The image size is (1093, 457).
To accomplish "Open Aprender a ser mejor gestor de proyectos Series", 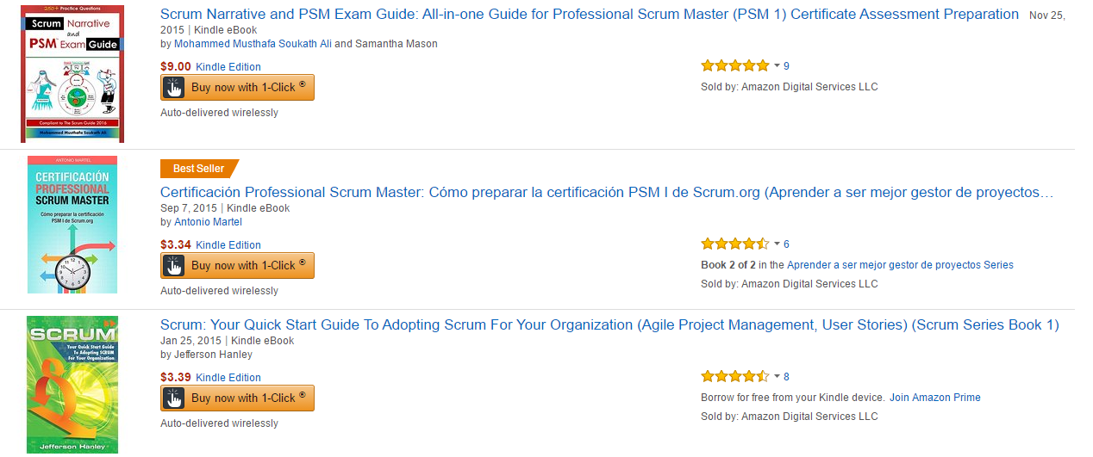I will click(x=900, y=265).
